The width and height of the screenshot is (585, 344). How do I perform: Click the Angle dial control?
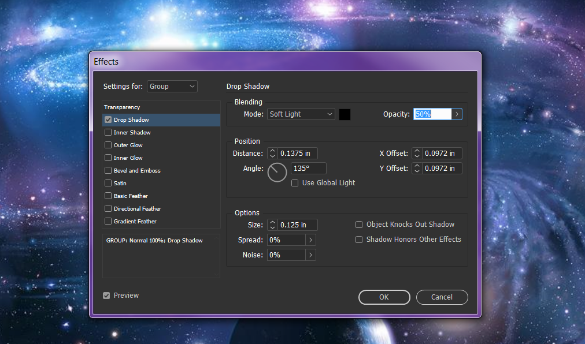pyautogui.click(x=277, y=172)
